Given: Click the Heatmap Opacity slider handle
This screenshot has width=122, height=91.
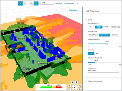Looking at the screenshot, I should (x=107, y=44).
